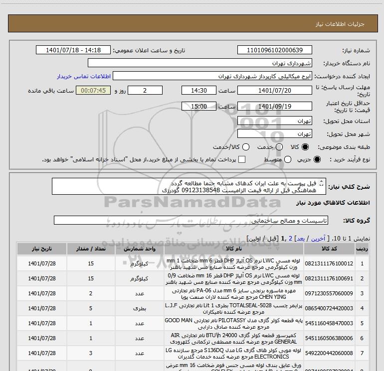Select the متوسط purchase type radio
The height and width of the screenshot is (371, 384).
click(288, 159)
